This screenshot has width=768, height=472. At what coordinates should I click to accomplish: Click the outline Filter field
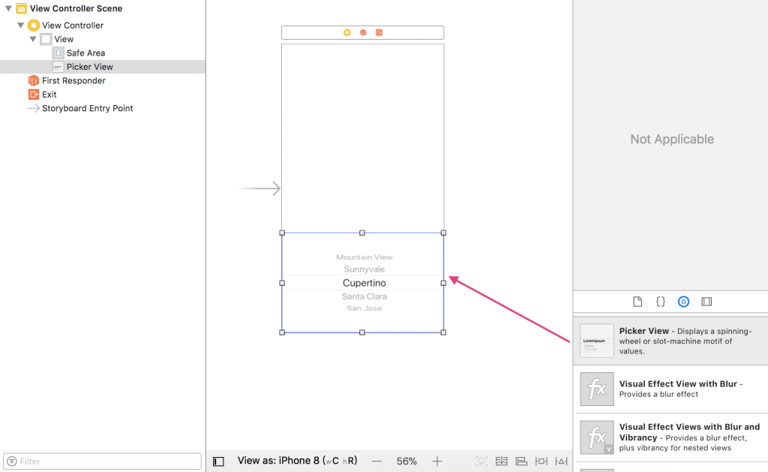(x=102, y=461)
